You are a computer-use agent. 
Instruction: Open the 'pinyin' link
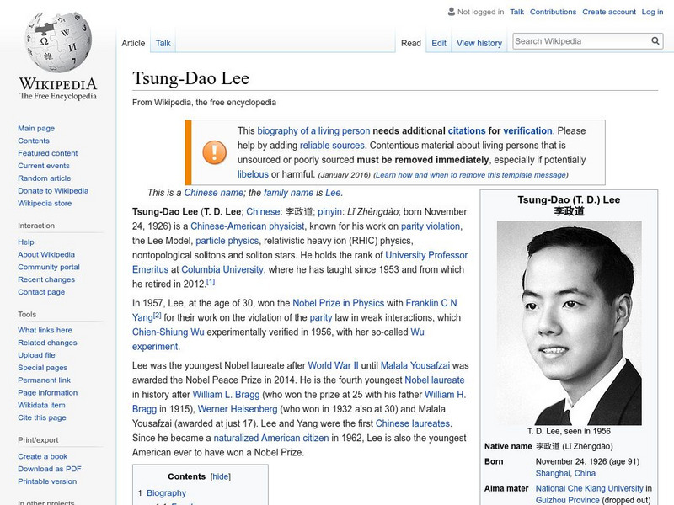pos(329,211)
